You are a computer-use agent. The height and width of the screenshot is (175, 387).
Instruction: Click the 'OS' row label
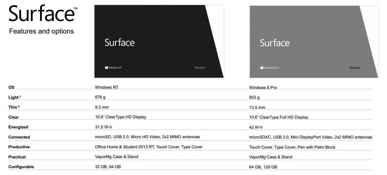[11, 87]
